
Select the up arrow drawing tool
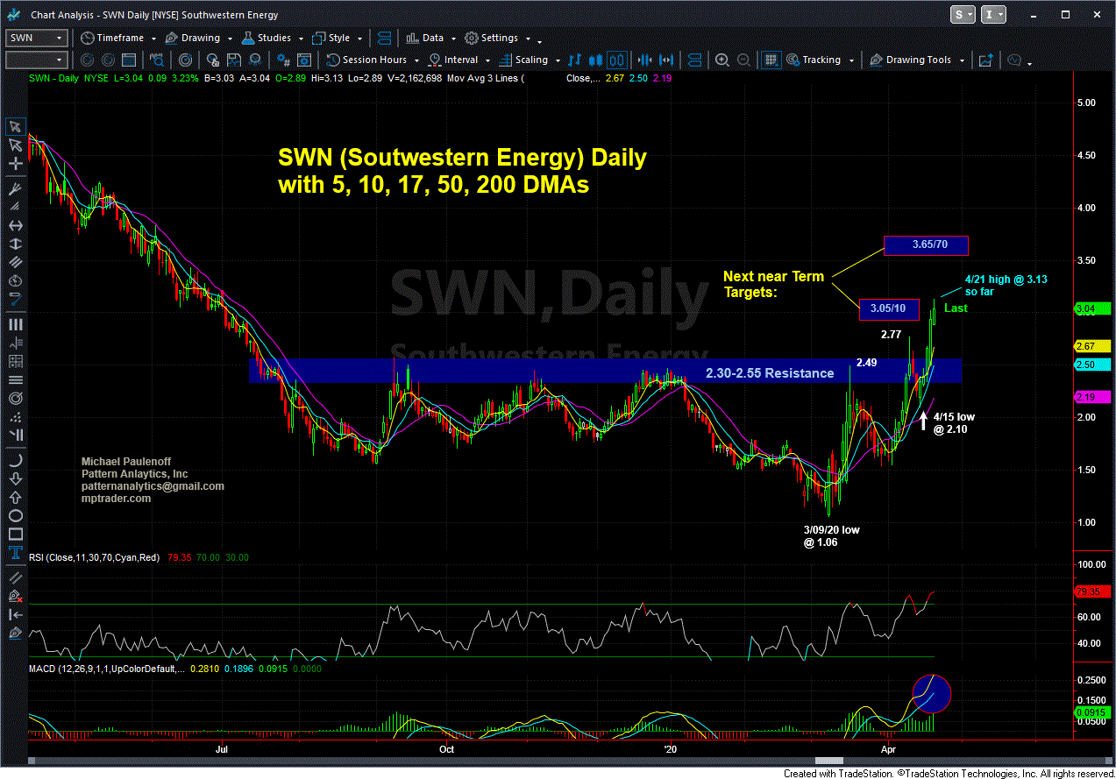point(15,497)
